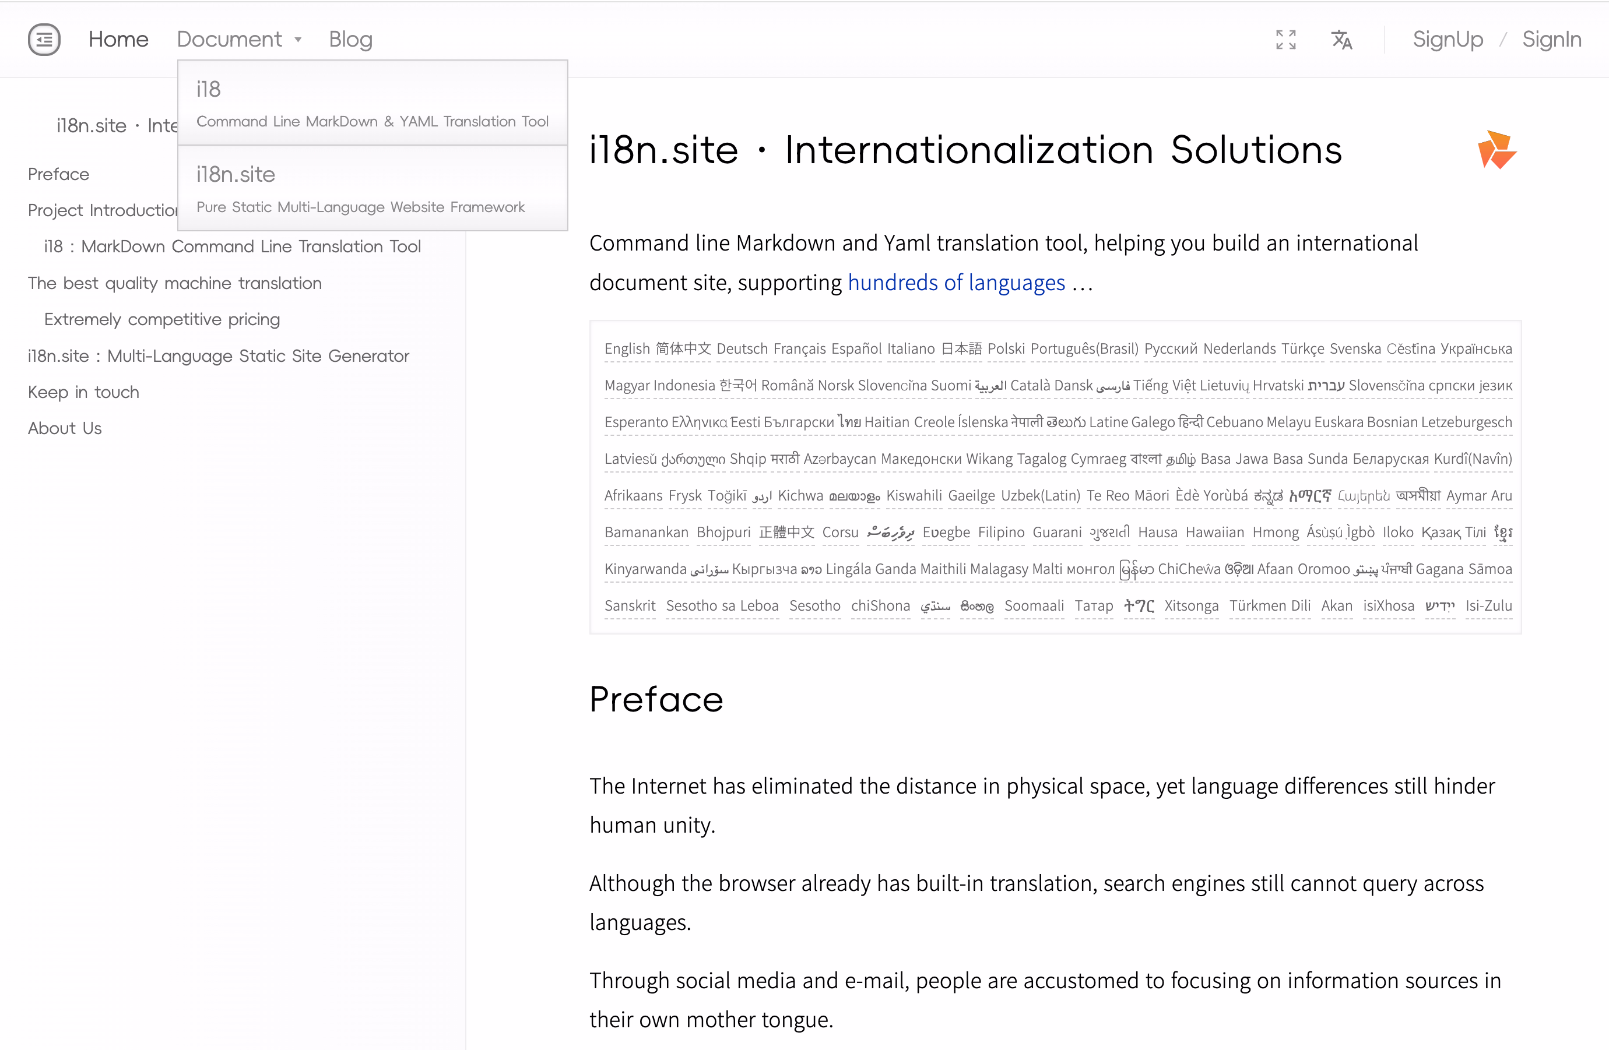Choose Esperanto from language list
The height and width of the screenshot is (1050, 1609).
pos(635,422)
